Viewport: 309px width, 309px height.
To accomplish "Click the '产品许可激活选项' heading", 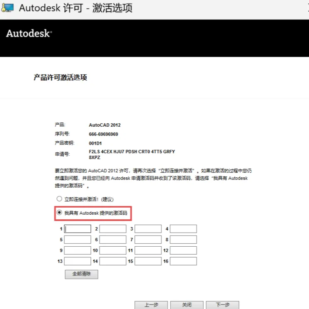I will [x=60, y=77].
